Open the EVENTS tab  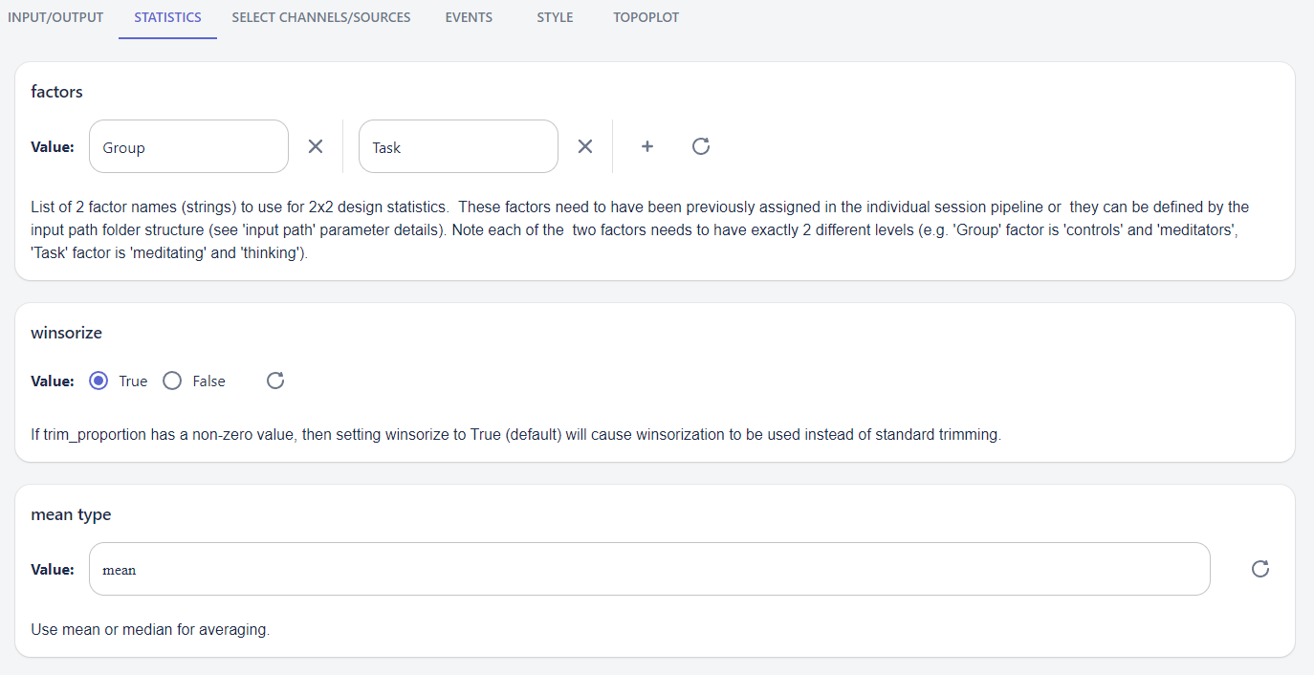click(469, 17)
